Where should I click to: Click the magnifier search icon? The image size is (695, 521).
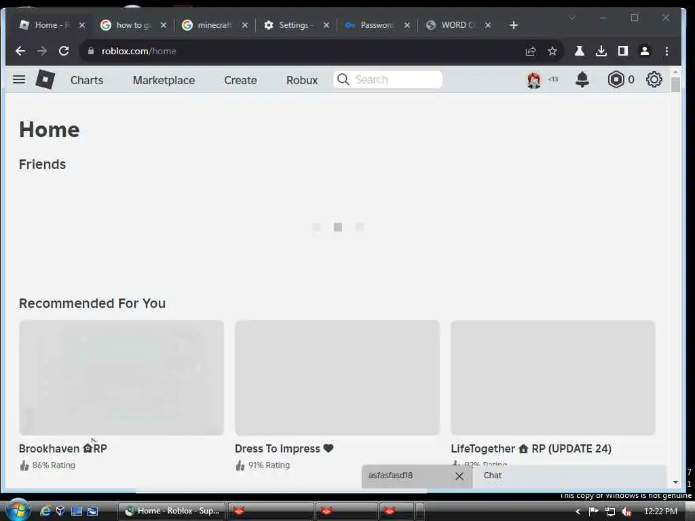pyautogui.click(x=343, y=79)
